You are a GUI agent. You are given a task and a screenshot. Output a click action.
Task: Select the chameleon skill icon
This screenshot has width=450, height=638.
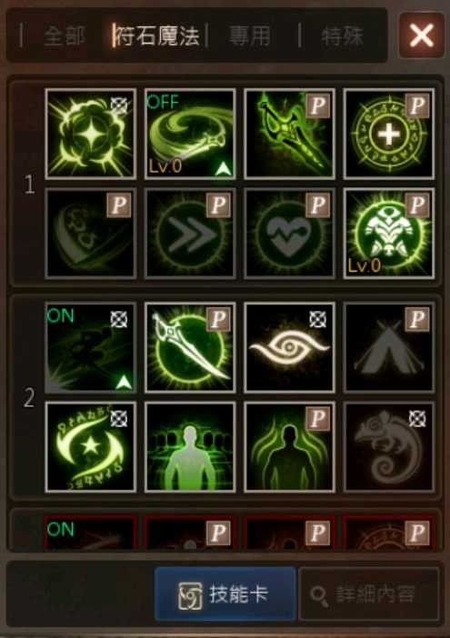pyautogui.click(x=389, y=447)
